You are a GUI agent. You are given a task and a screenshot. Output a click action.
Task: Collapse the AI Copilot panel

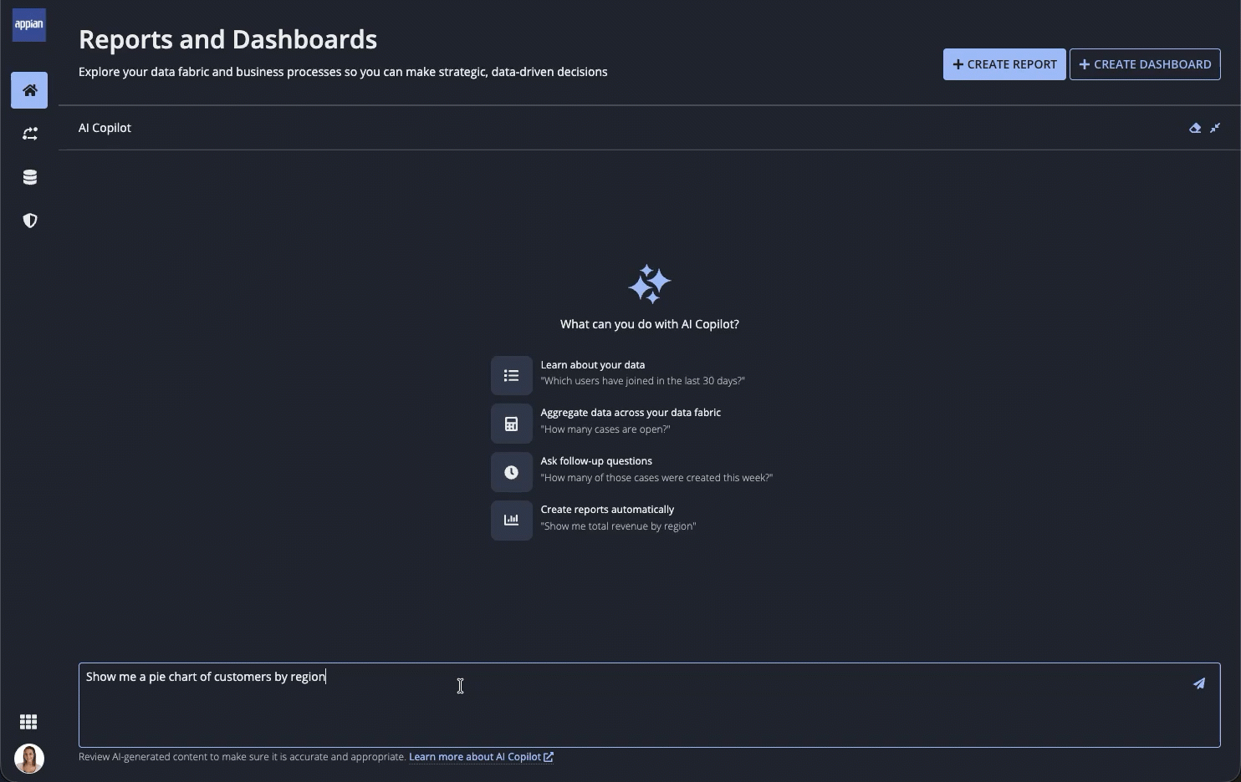coord(1215,128)
